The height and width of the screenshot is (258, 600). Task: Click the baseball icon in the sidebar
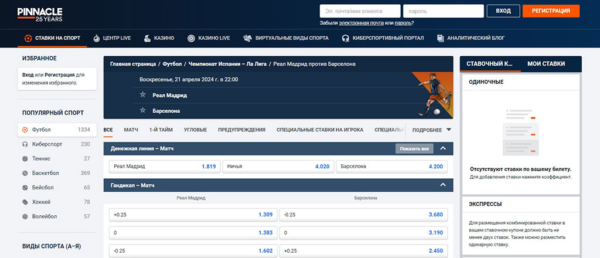tap(25, 188)
